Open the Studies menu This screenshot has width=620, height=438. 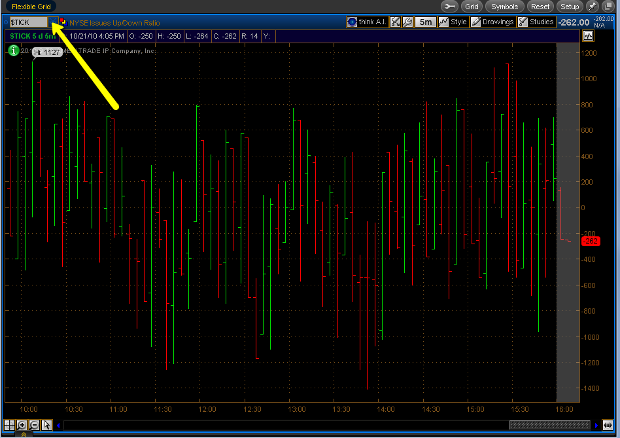(536, 22)
